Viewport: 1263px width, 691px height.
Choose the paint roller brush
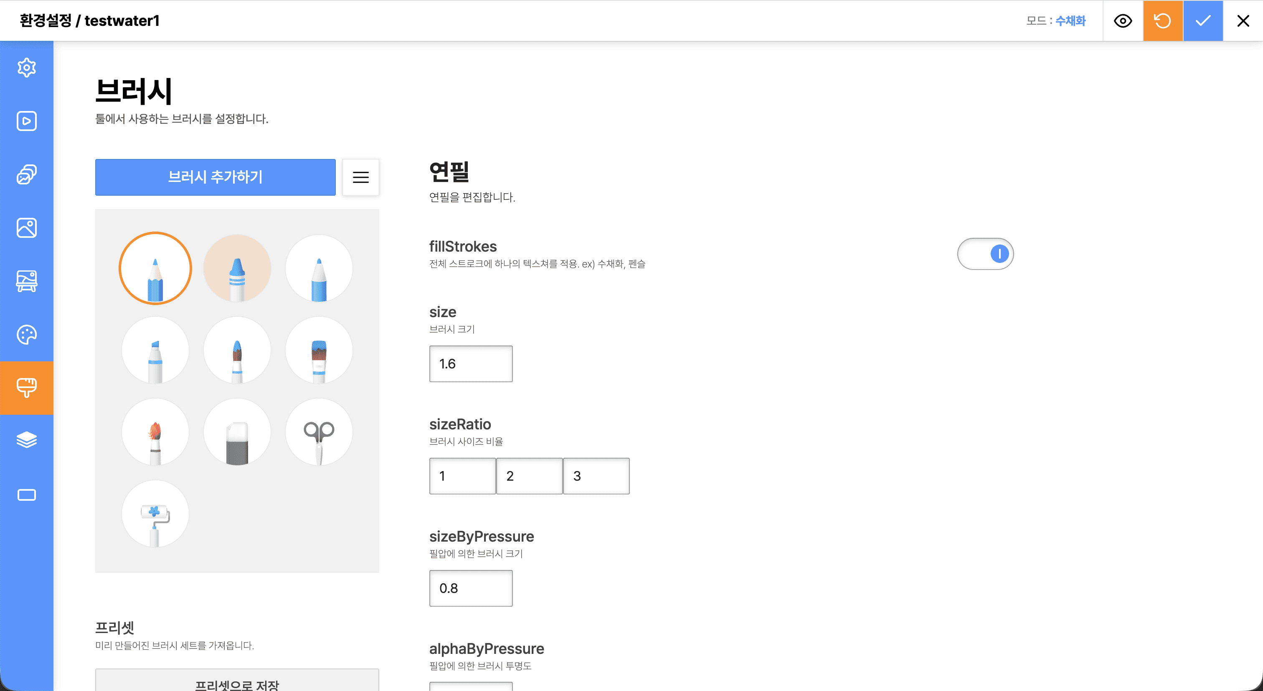(155, 513)
